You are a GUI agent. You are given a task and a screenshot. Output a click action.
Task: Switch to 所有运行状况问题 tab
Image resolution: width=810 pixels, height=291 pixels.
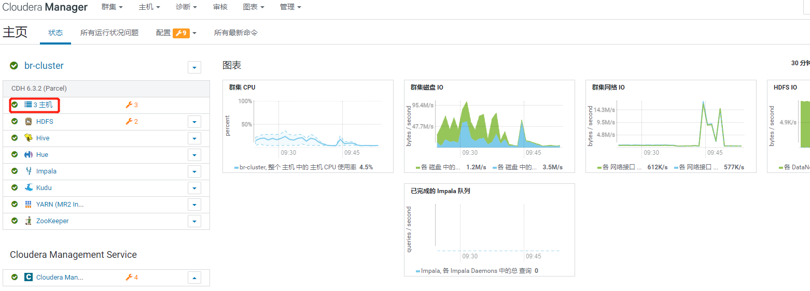[109, 33]
